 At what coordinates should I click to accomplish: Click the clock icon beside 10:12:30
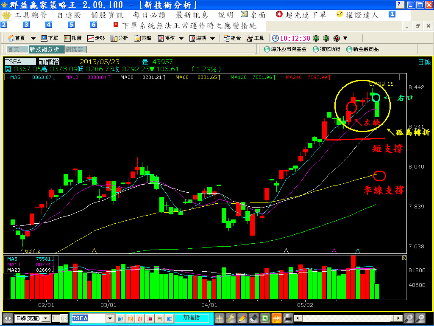[275, 38]
